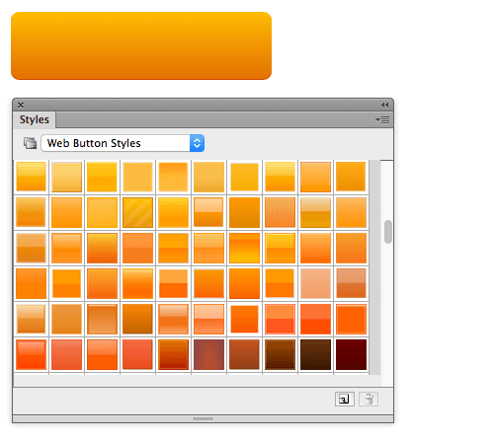Pick the reddish-purple radial style swatch
The image size is (494, 442).
click(208, 354)
